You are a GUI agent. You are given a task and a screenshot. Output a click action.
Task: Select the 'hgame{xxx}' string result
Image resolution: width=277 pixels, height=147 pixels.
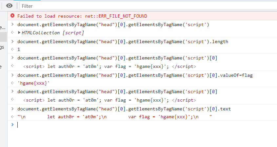[x=33, y=83]
